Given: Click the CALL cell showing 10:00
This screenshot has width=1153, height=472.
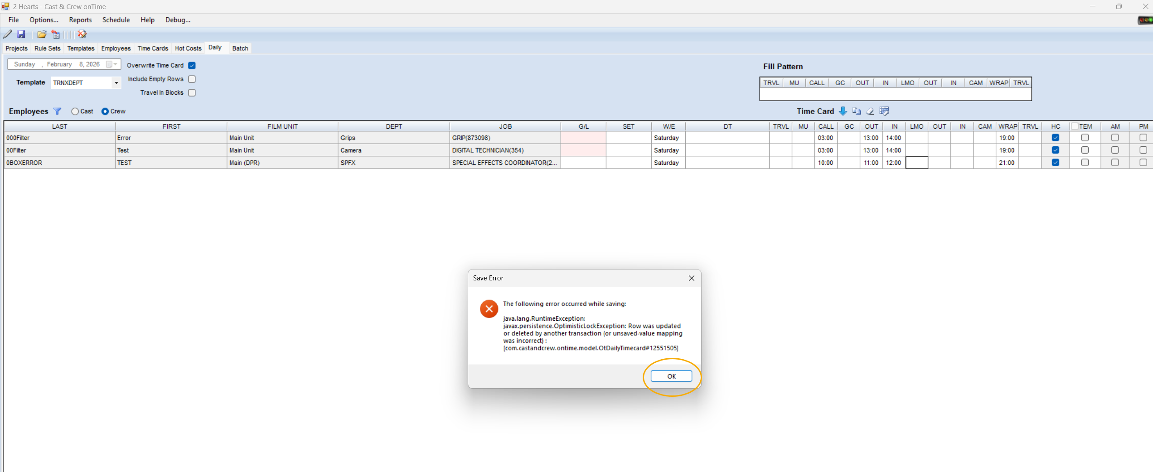Looking at the screenshot, I should click(826, 163).
